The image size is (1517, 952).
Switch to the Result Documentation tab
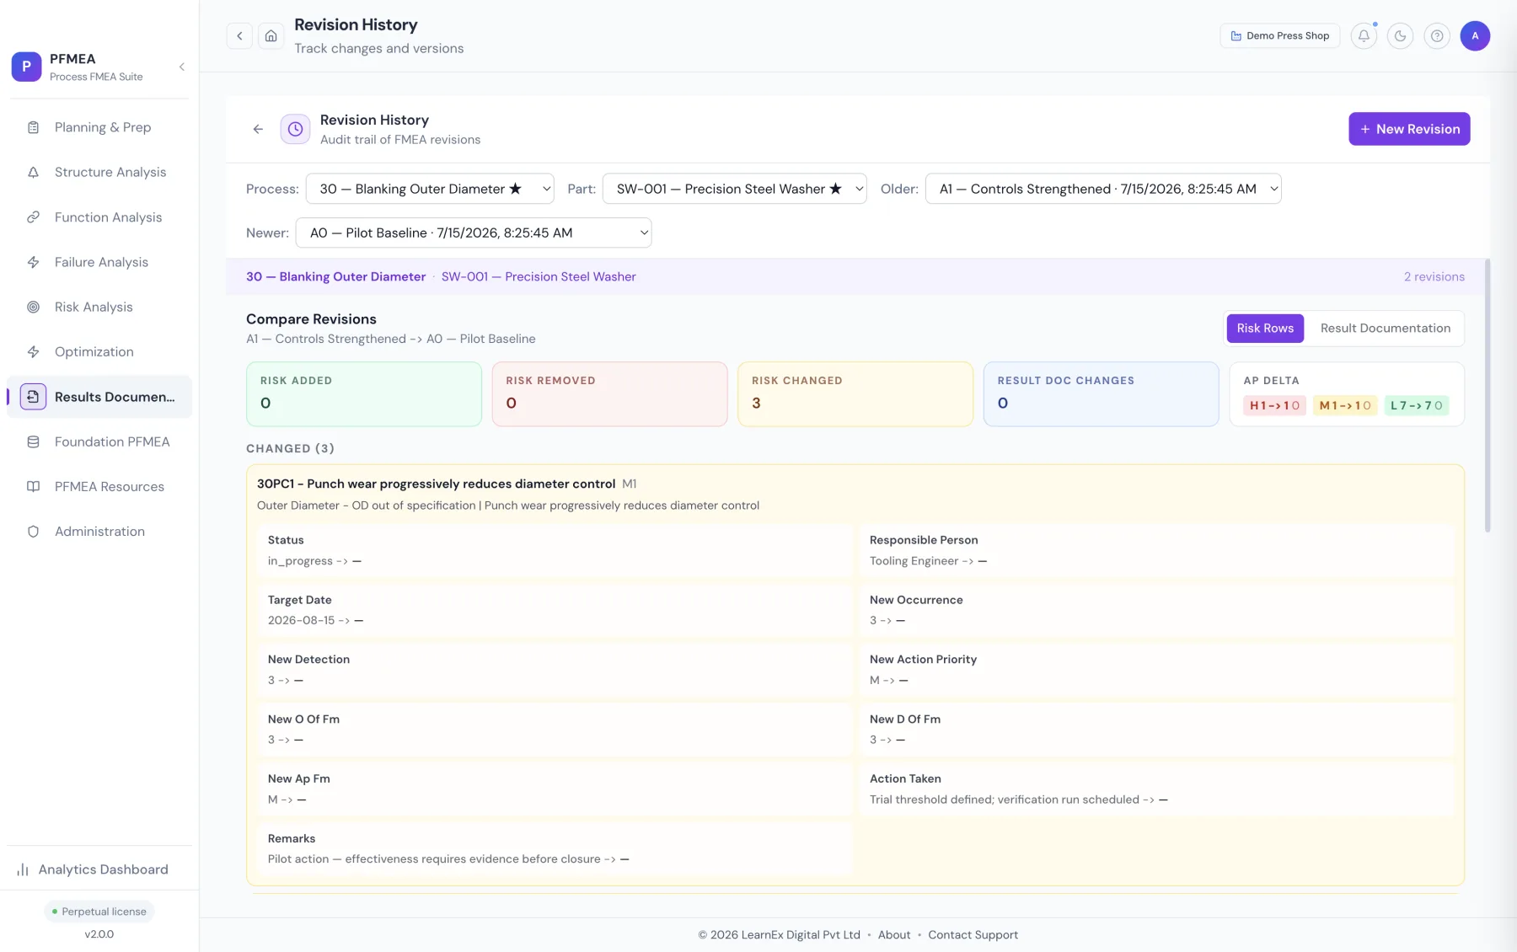1386,329
